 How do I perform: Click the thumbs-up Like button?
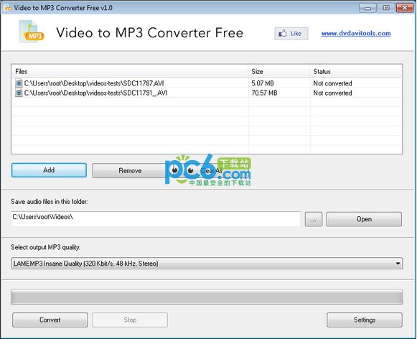click(x=291, y=34)
